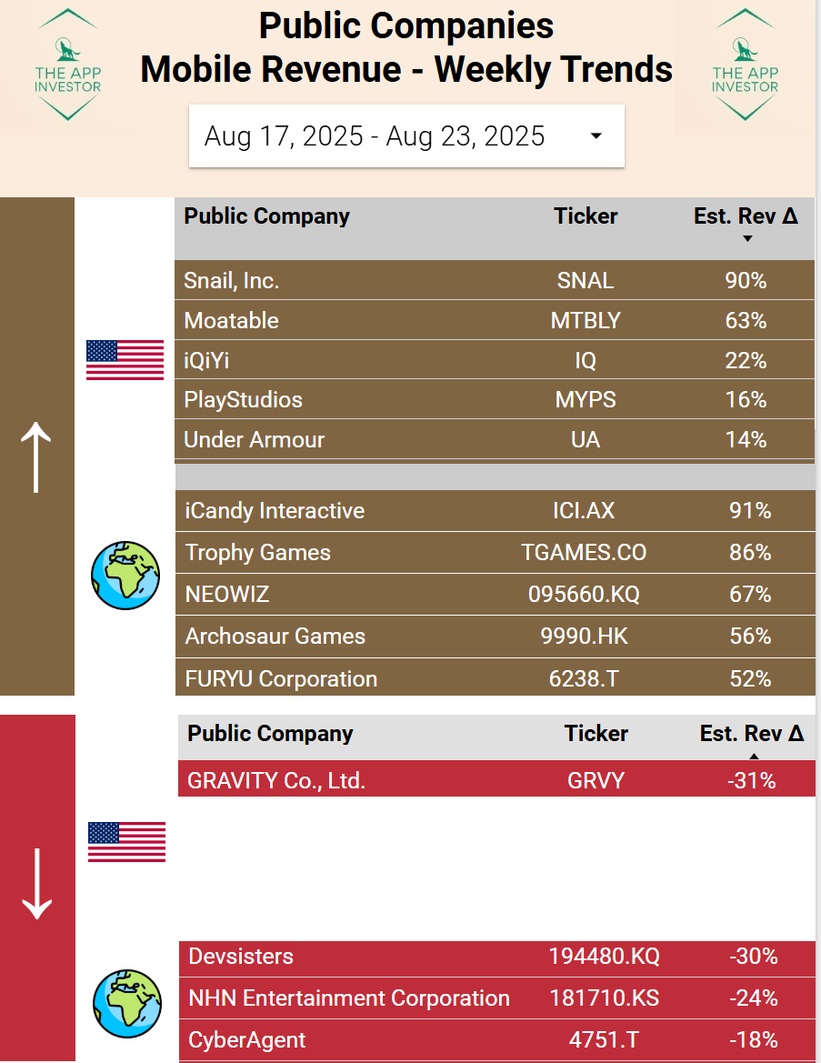Click the PlayStudios company name
The image size is (821, 1063).
pos(243,400)
